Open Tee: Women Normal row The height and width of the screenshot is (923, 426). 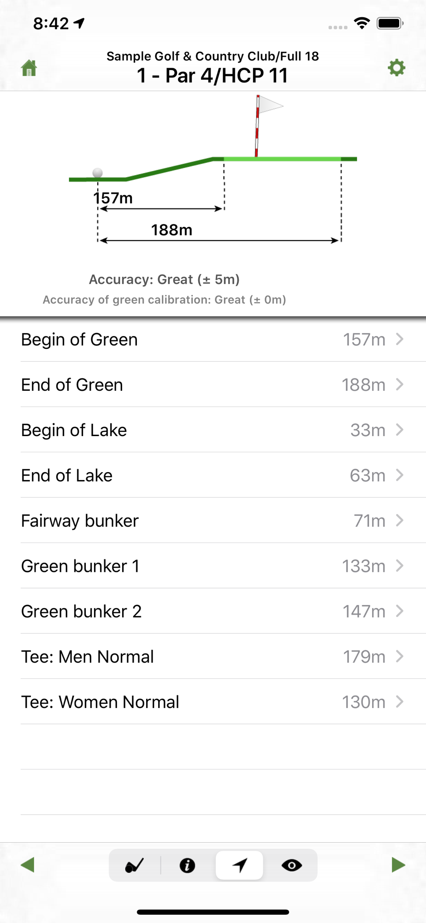tap(212, 701)
